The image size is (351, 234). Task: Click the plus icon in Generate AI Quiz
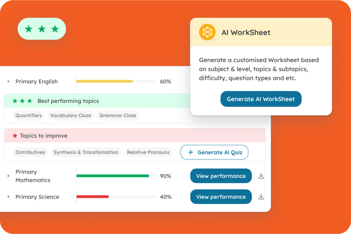[x=190, y=152]
